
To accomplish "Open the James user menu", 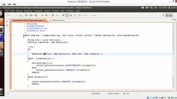I will click(172, 8).
